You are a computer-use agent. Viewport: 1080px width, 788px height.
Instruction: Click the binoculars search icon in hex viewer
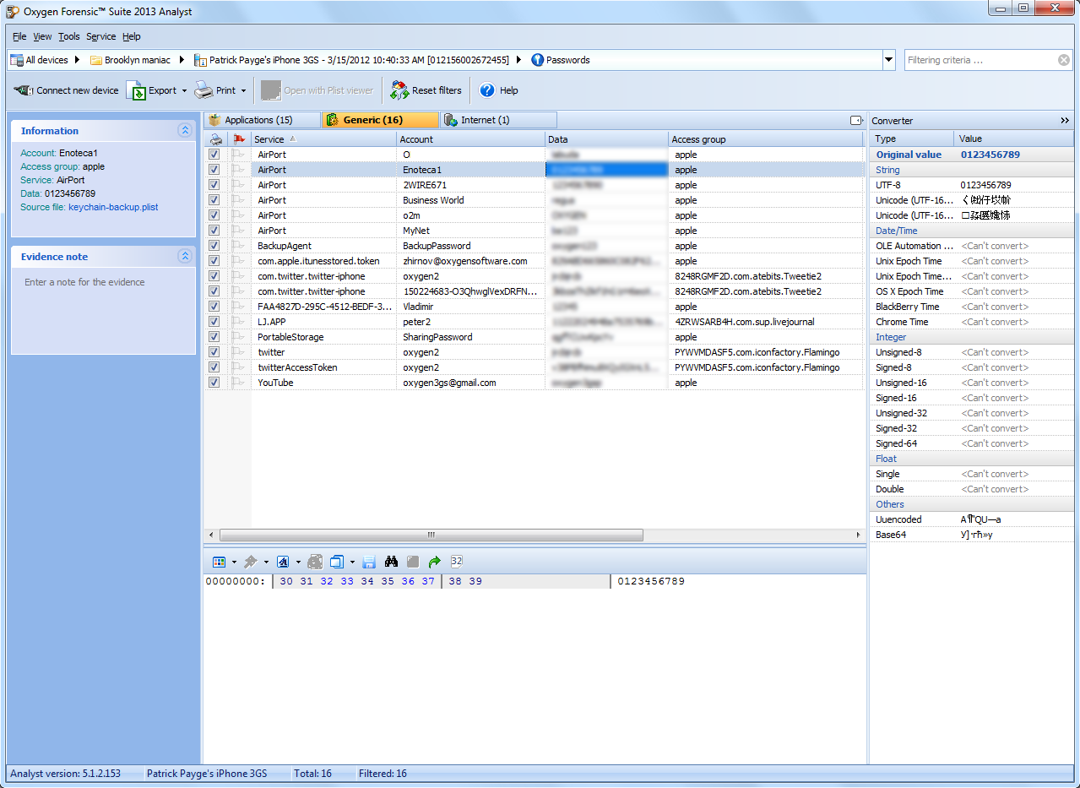click(x=391, y=562)
